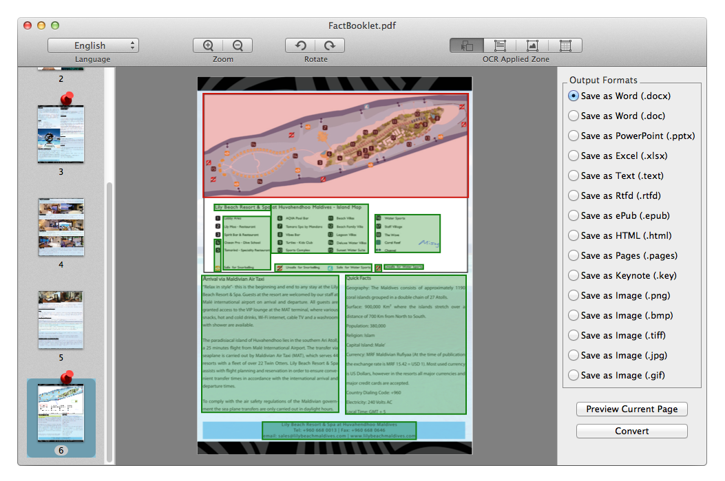Select Save as ePub (.epub) option

(619, 215)
